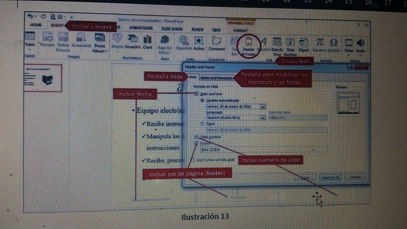Enable Don't show on title slide
This screenshot has width=407, height=229.
pos(192,160)
